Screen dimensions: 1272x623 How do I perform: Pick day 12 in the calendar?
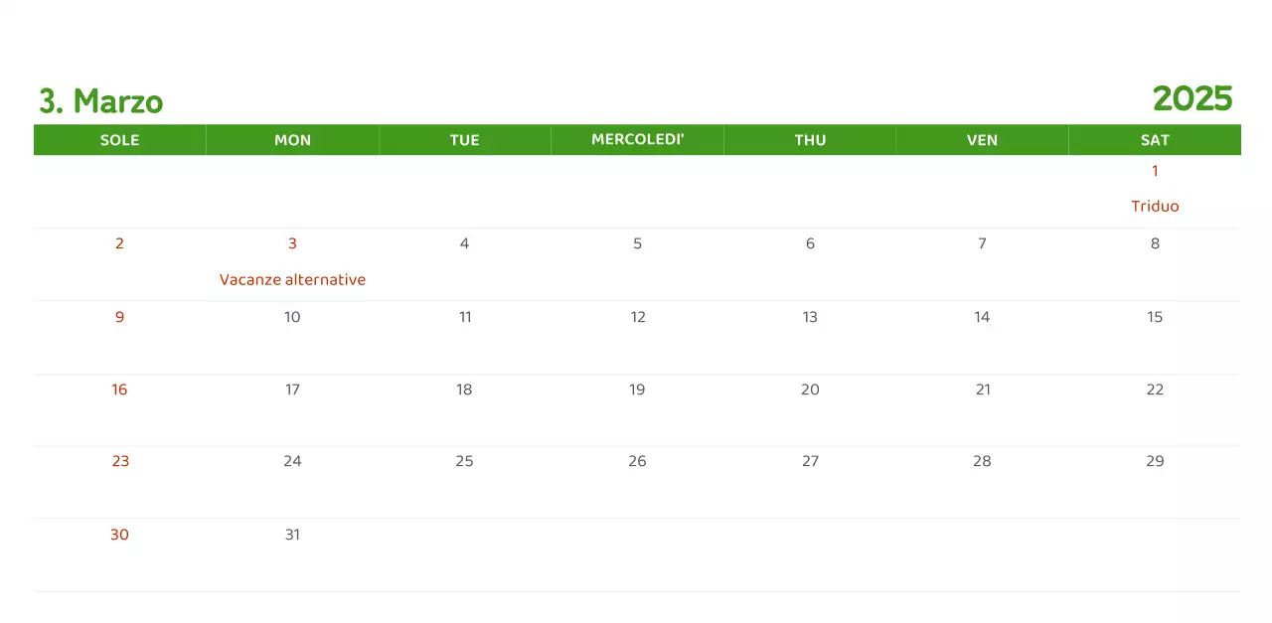pos(638,317)
